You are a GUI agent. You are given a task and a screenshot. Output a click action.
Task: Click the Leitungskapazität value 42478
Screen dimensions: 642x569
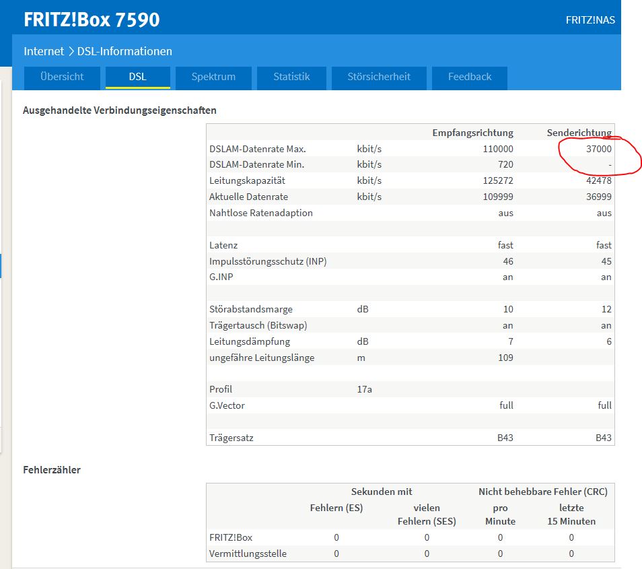click(599, 180)
